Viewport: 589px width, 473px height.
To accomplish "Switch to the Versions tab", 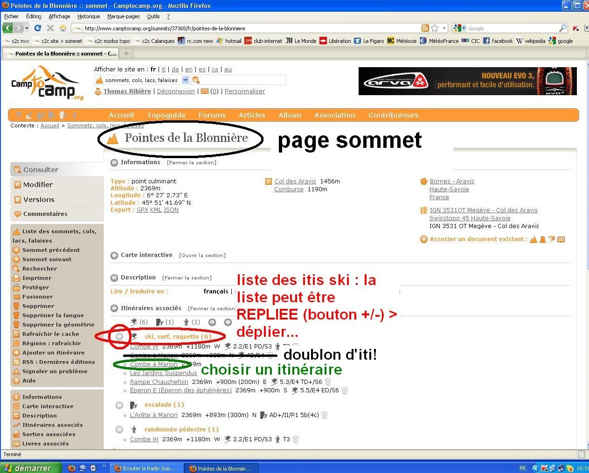I will 57,200.
